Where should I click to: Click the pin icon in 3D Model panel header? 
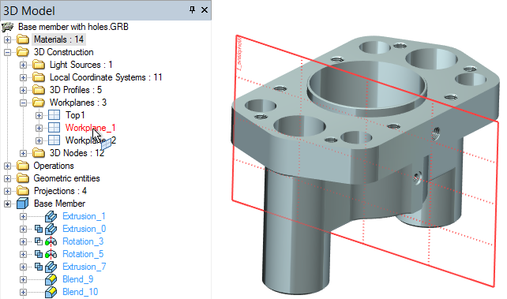click(193, 10)
